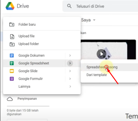Click the yellow Google Slide icon

(12, 71)
